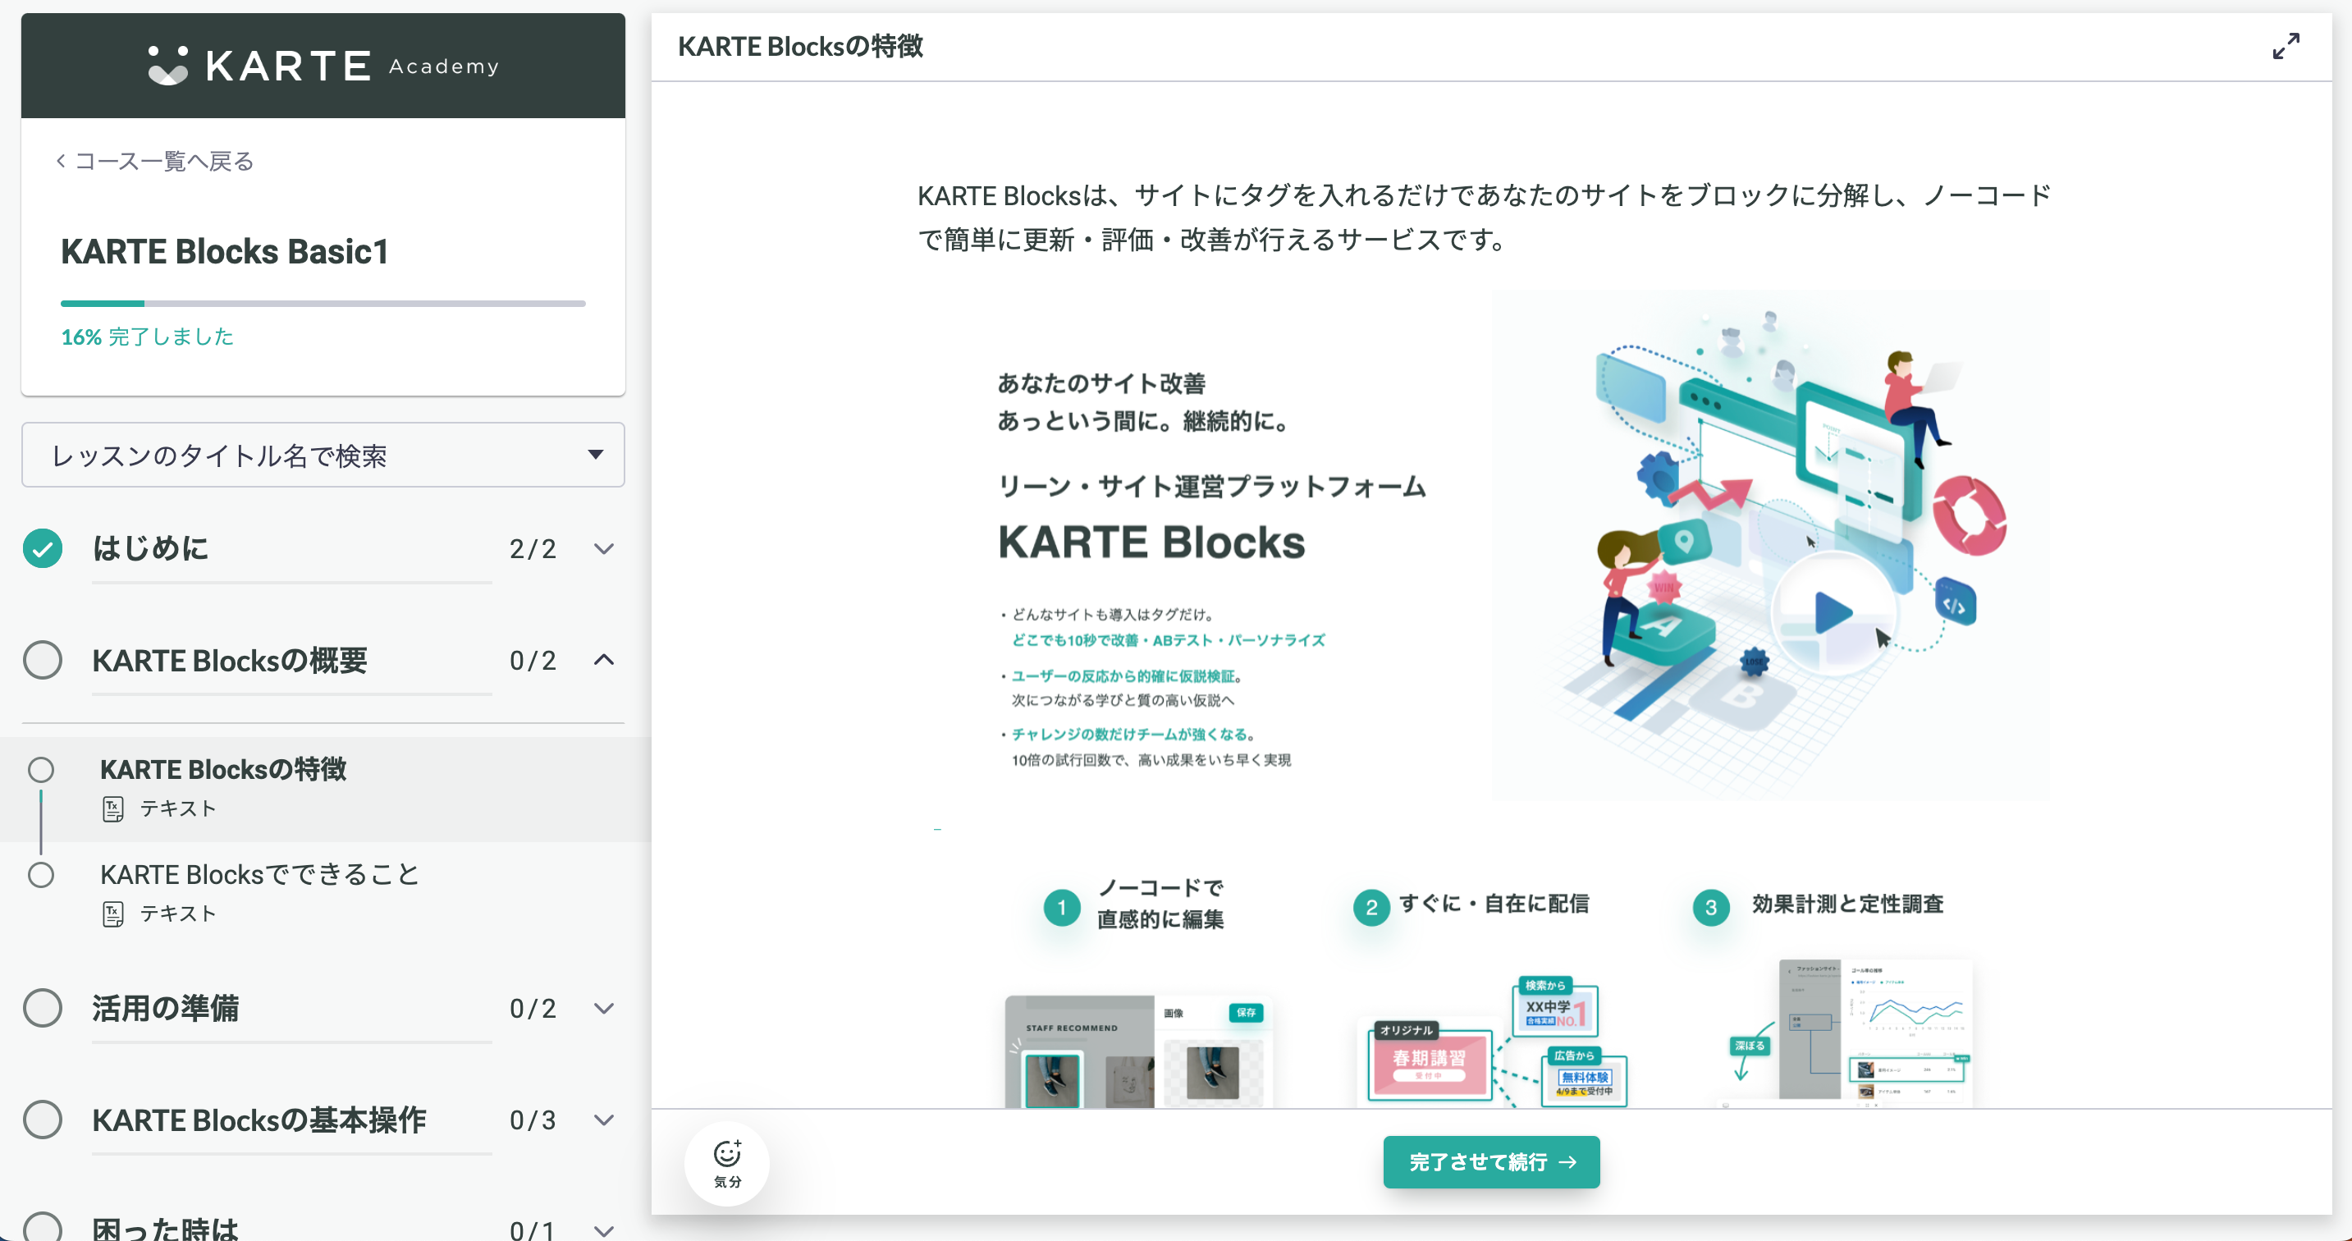Toggle completion circle for 困った時は

[x=43, y=1228]
